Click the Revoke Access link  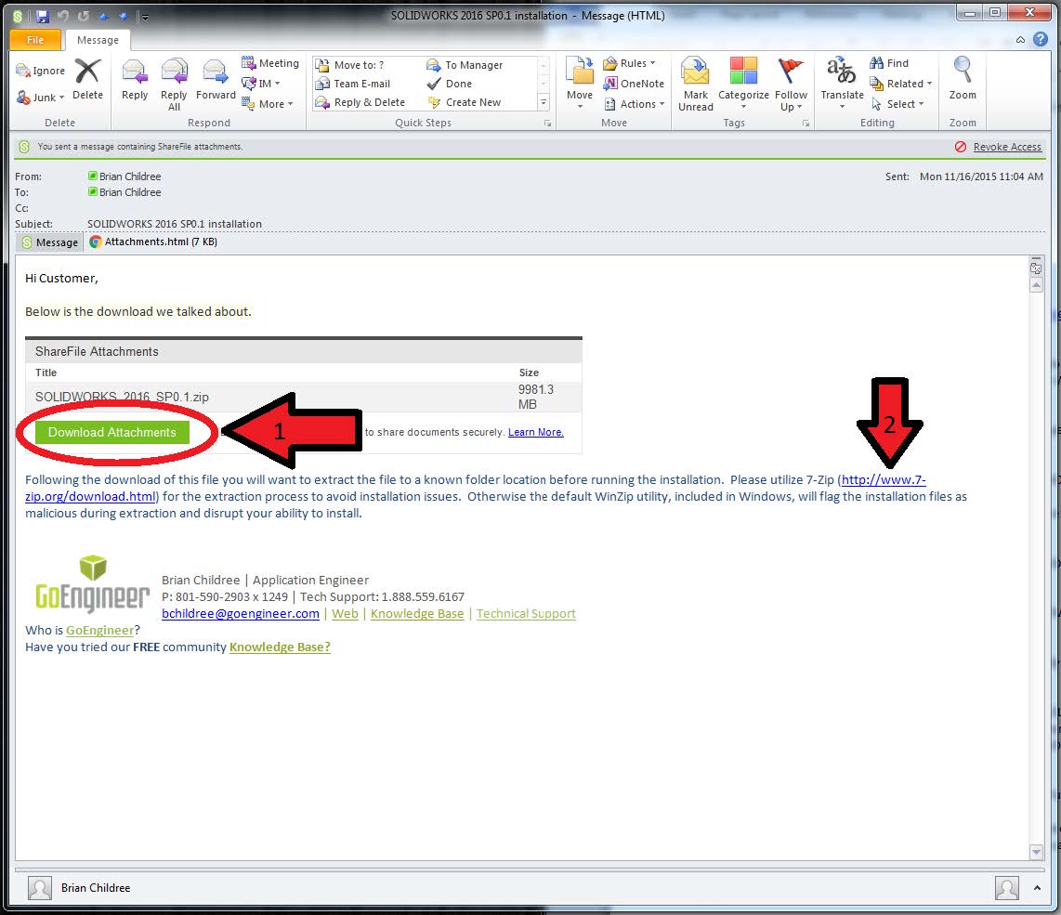tap(1007, 147)
